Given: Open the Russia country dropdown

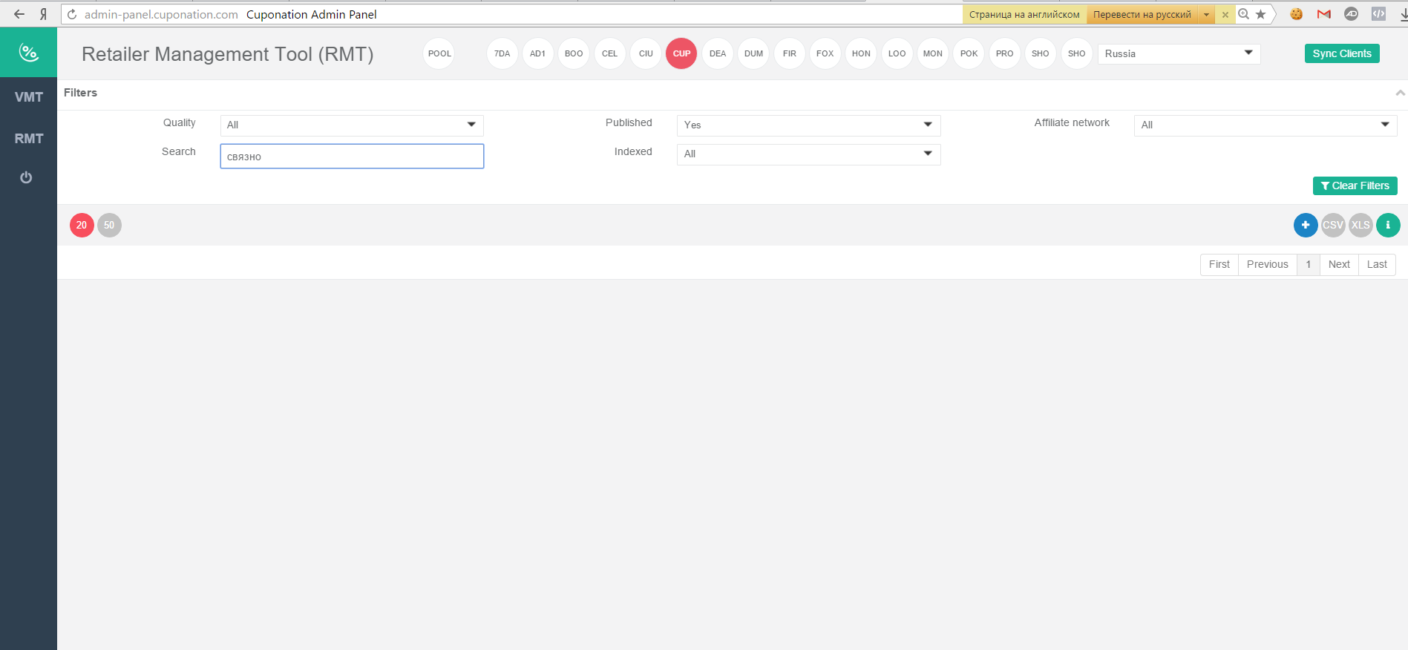Looking at the screenshot, I should [1179, 53].
